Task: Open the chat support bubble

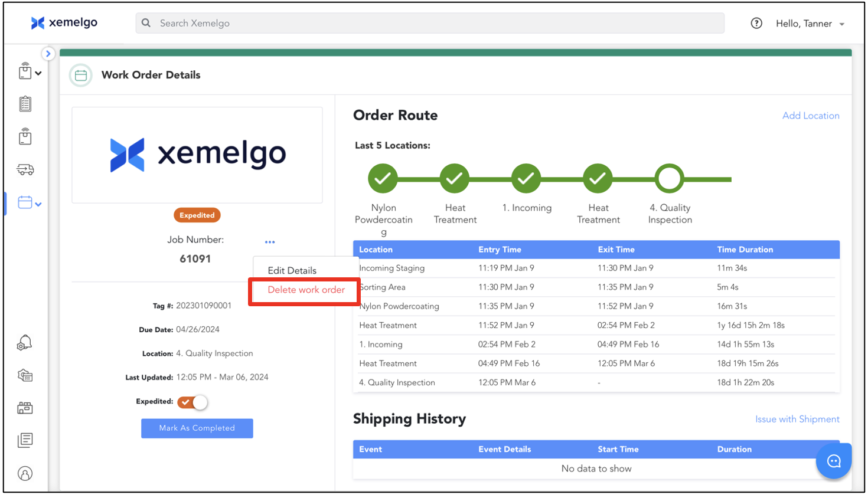Action: tap(833, 461)
